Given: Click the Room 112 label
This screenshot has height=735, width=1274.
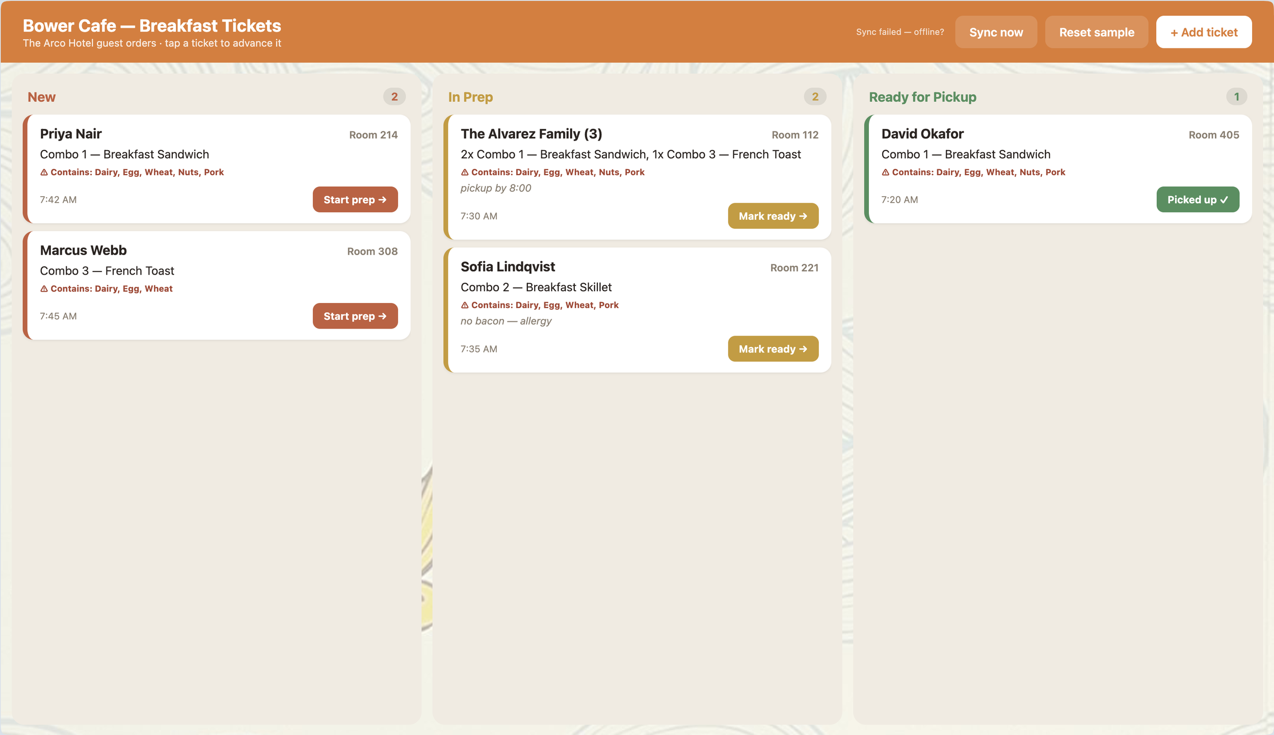Looking at the screenshot, I should point(794,135).
